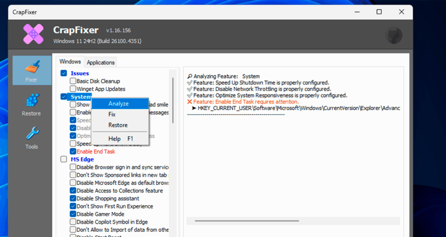Enable Basic Disk Cleanup checkbox

coord(73,81)
